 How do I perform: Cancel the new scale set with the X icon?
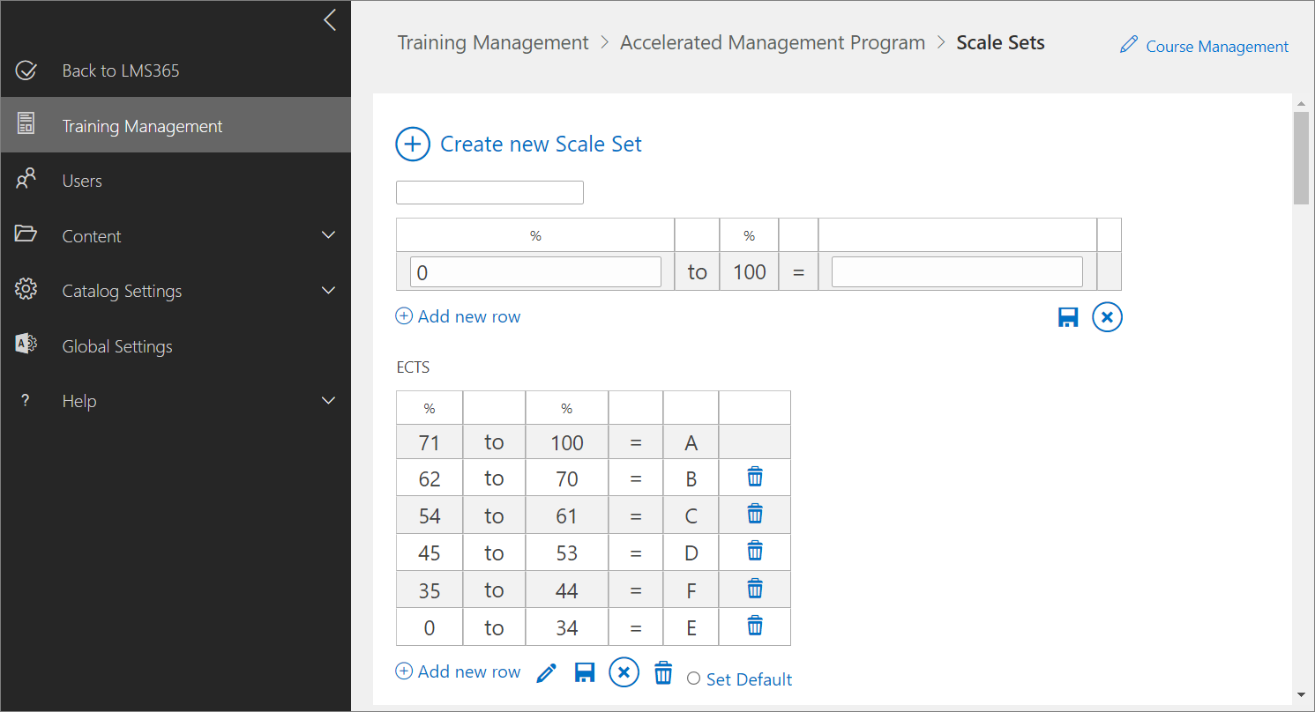tap(1107, 317)
